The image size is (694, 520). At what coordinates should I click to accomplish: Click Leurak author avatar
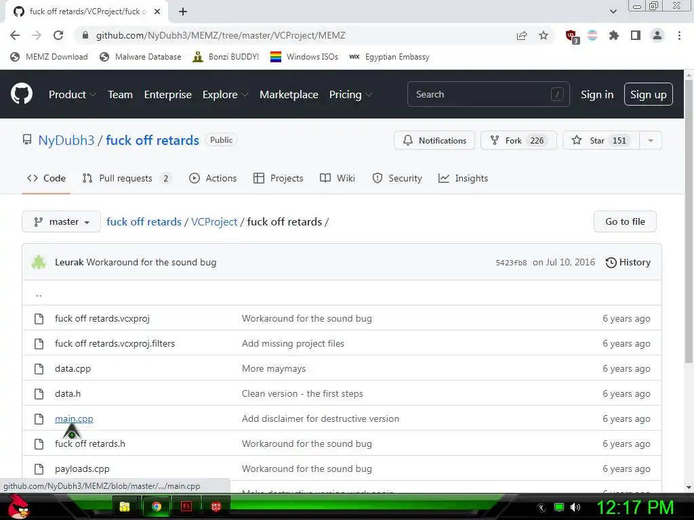coord(39,262)
